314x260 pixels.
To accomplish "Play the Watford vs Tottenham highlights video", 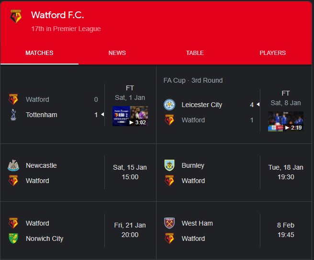I will coord(130,116).
